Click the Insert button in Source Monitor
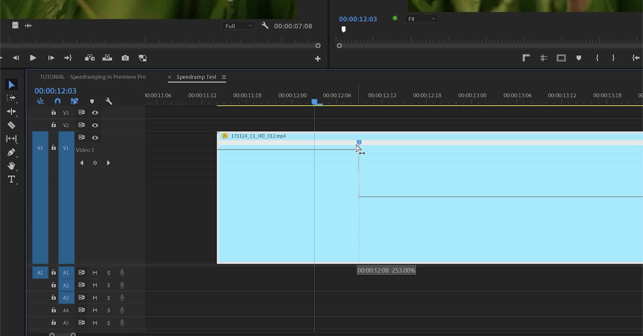Screen dimensions: 643x336 coord(90,58)
